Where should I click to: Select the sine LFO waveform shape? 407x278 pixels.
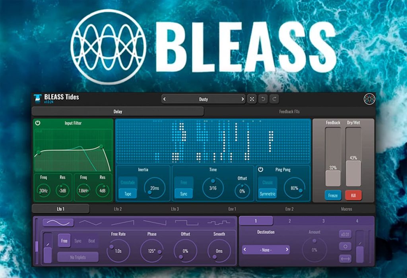(58, 222)
